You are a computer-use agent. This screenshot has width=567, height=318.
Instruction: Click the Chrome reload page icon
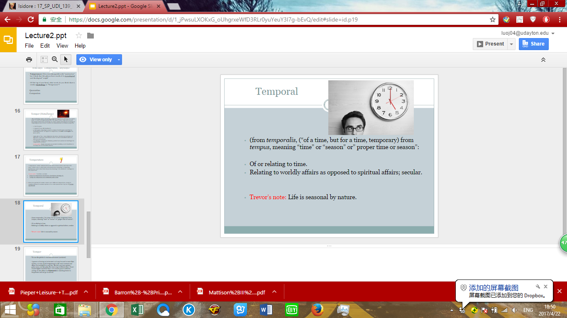(x=31, y=19)
